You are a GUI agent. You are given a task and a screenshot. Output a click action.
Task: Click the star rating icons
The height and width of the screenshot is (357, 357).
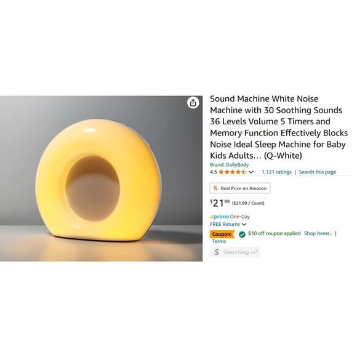(233, 172)
